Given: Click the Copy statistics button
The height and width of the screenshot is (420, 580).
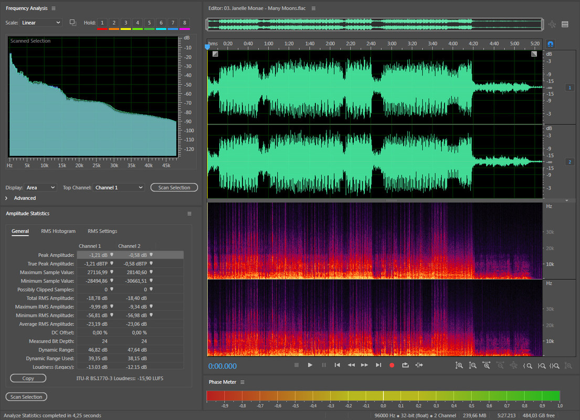Looking at the screenshot, I should [x=28, y=378].
